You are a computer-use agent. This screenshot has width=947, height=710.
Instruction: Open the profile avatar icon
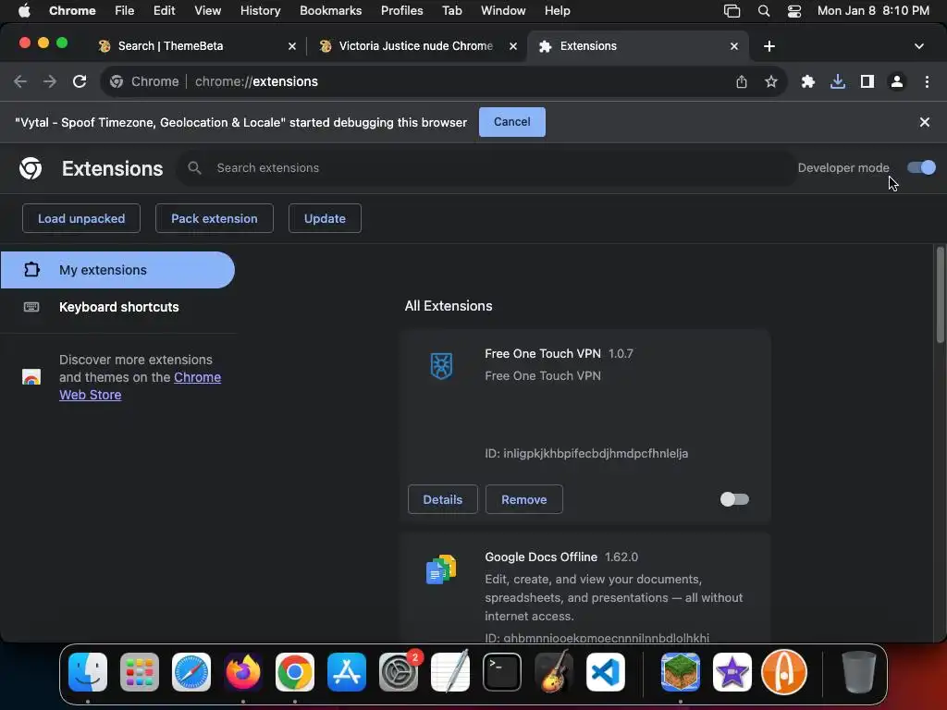click(897, 81)
